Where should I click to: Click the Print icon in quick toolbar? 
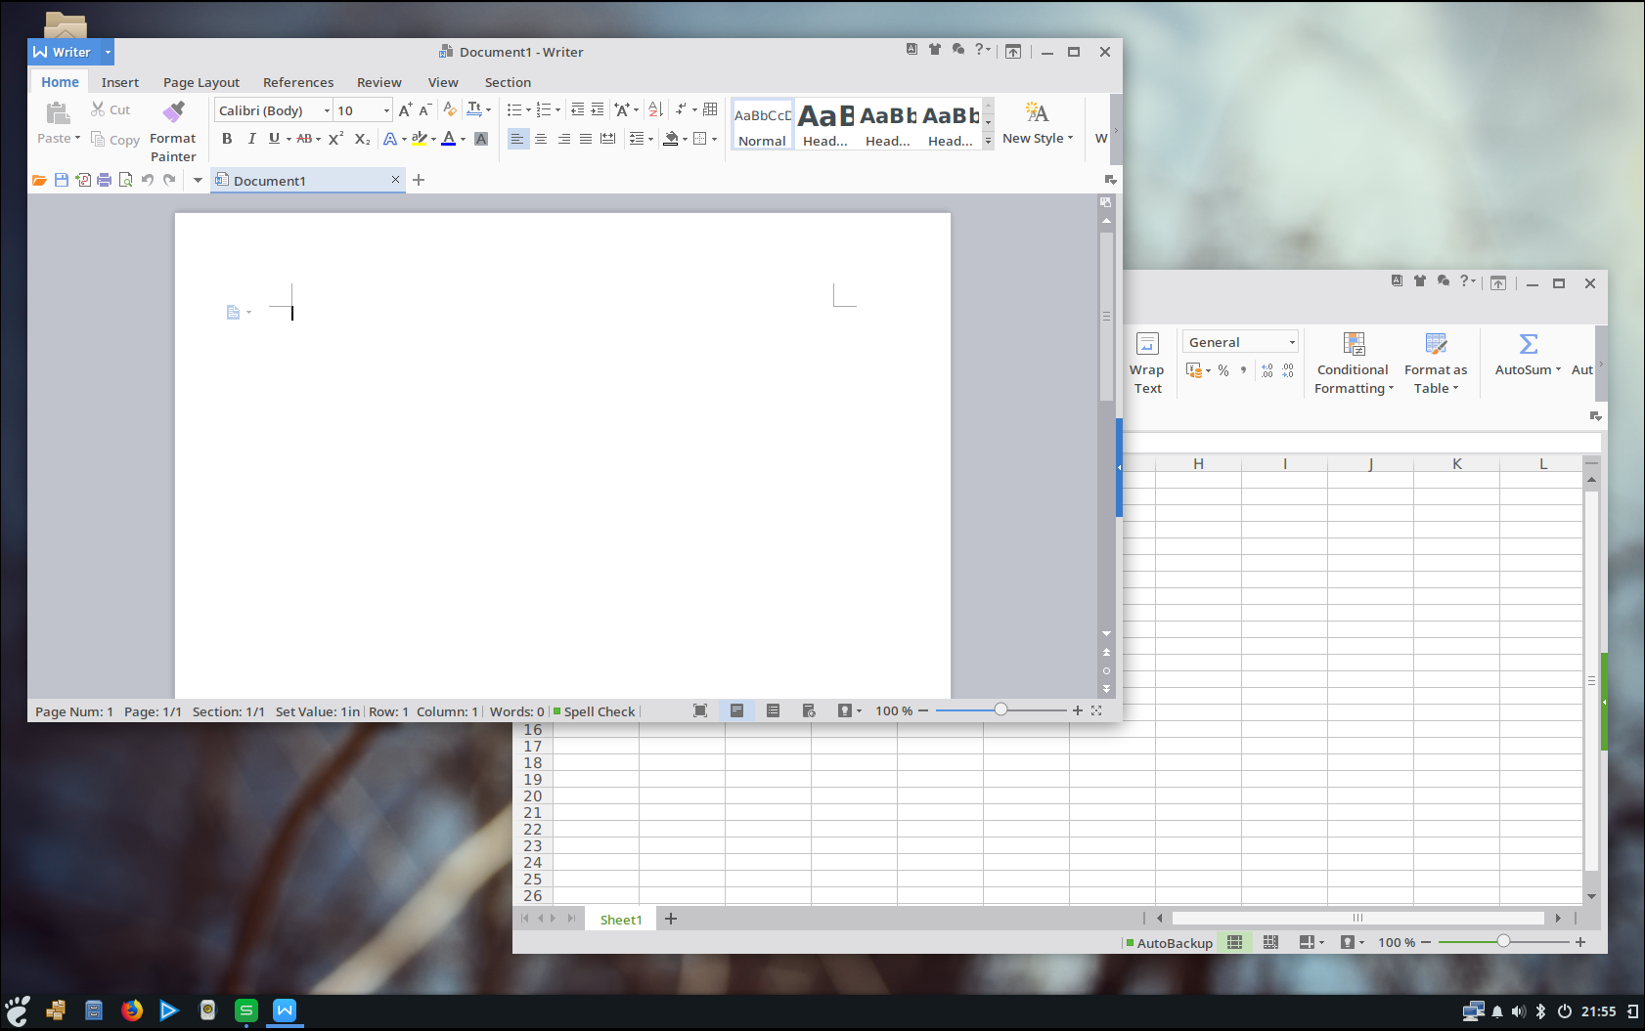click(x=104, y=180)
